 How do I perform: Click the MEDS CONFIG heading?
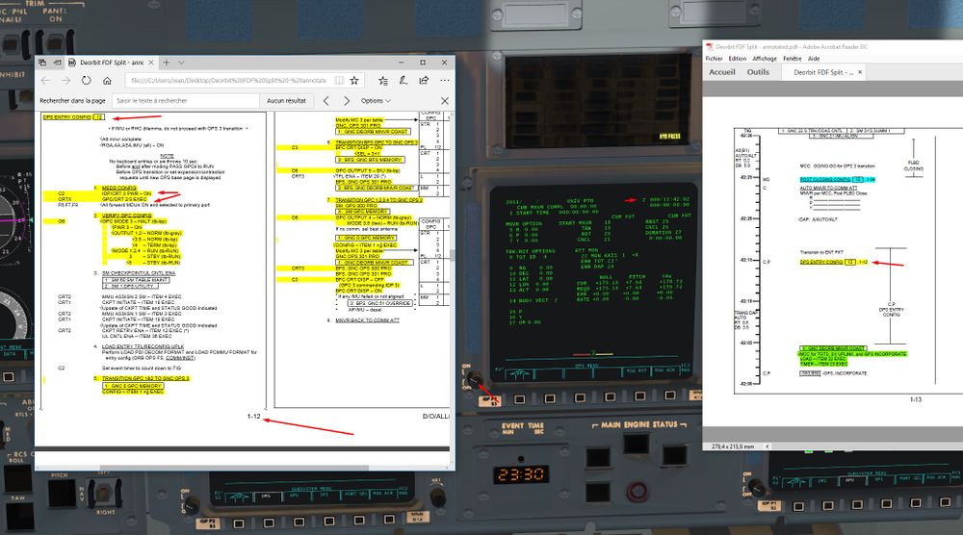119,188
